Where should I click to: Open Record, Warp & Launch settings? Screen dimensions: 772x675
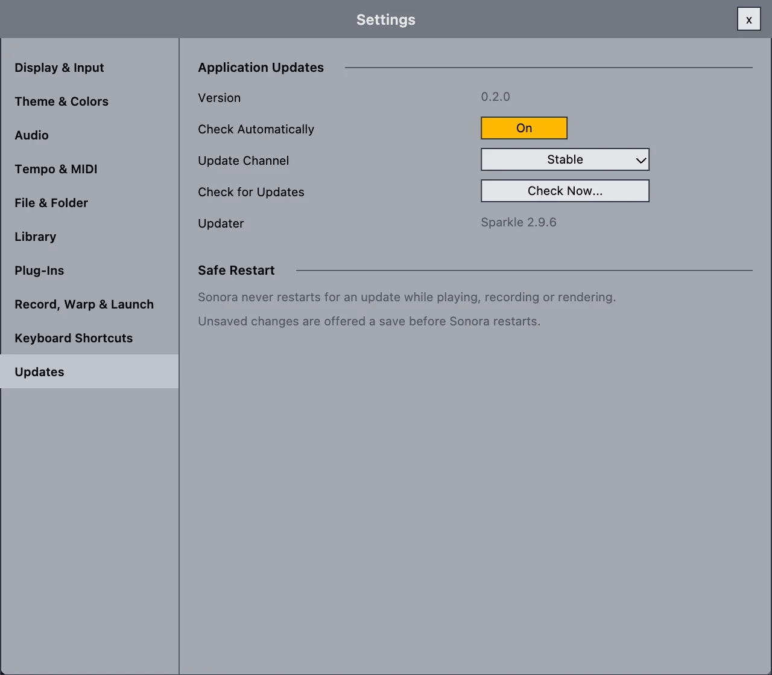point(89,304)
